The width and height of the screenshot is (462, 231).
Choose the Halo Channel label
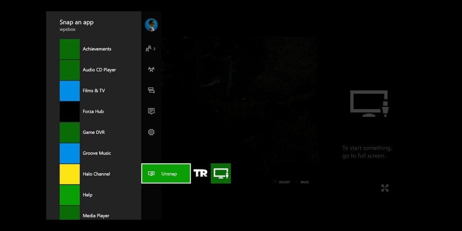97,174
